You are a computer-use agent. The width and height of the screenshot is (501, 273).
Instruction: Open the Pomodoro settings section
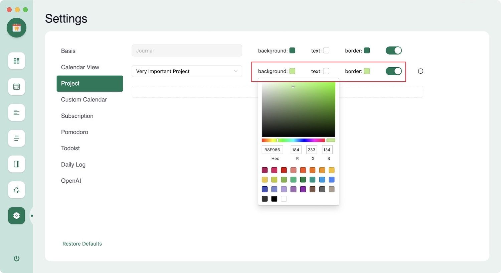[x=74, y=132]
